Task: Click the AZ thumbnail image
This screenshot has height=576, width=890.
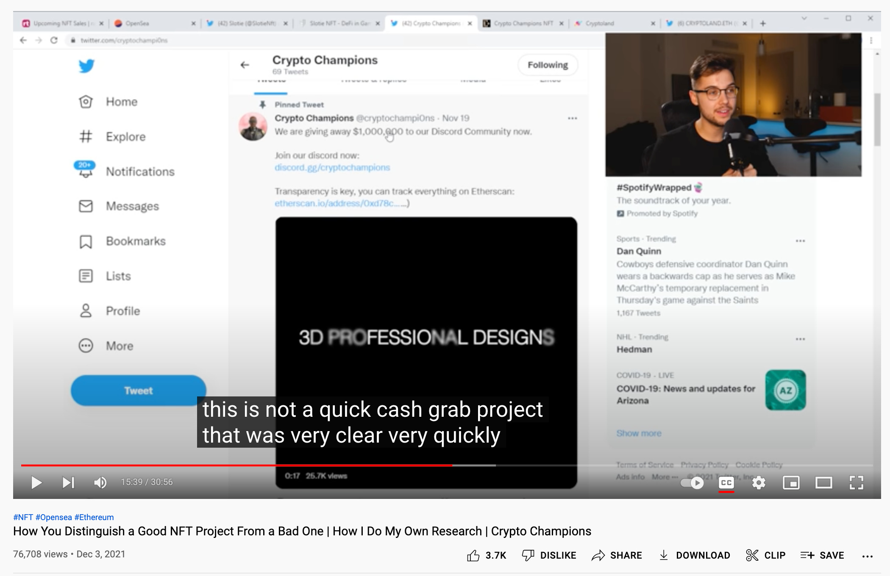Action: [785, 390]
